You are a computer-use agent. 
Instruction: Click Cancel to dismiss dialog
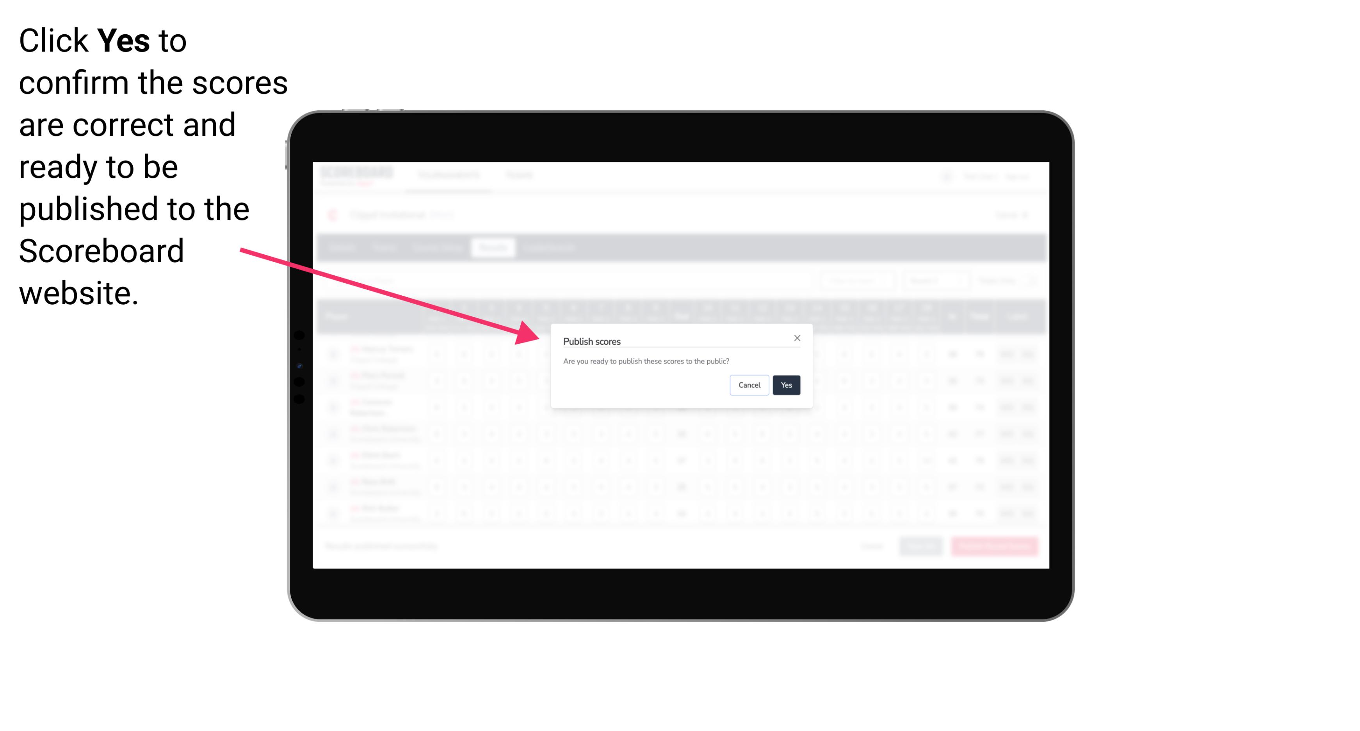[x=749, y=384]
